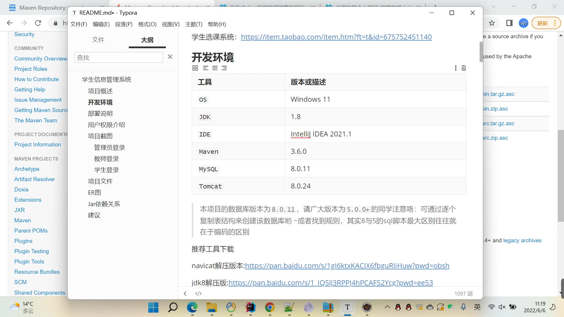Clear outline search with the X icon
Image resolution: width=564 pixels, height=317 pixels.
click(170, 57)
